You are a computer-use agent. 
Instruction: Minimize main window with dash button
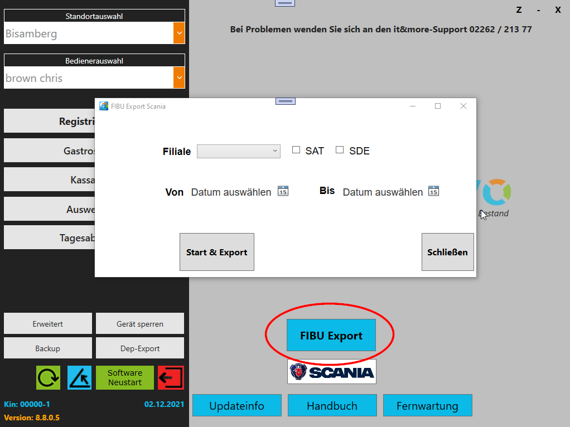coord(538,10)
